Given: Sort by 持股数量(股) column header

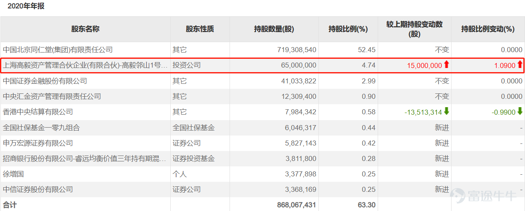Looking at the screenshot, I should tap(274, 29).
